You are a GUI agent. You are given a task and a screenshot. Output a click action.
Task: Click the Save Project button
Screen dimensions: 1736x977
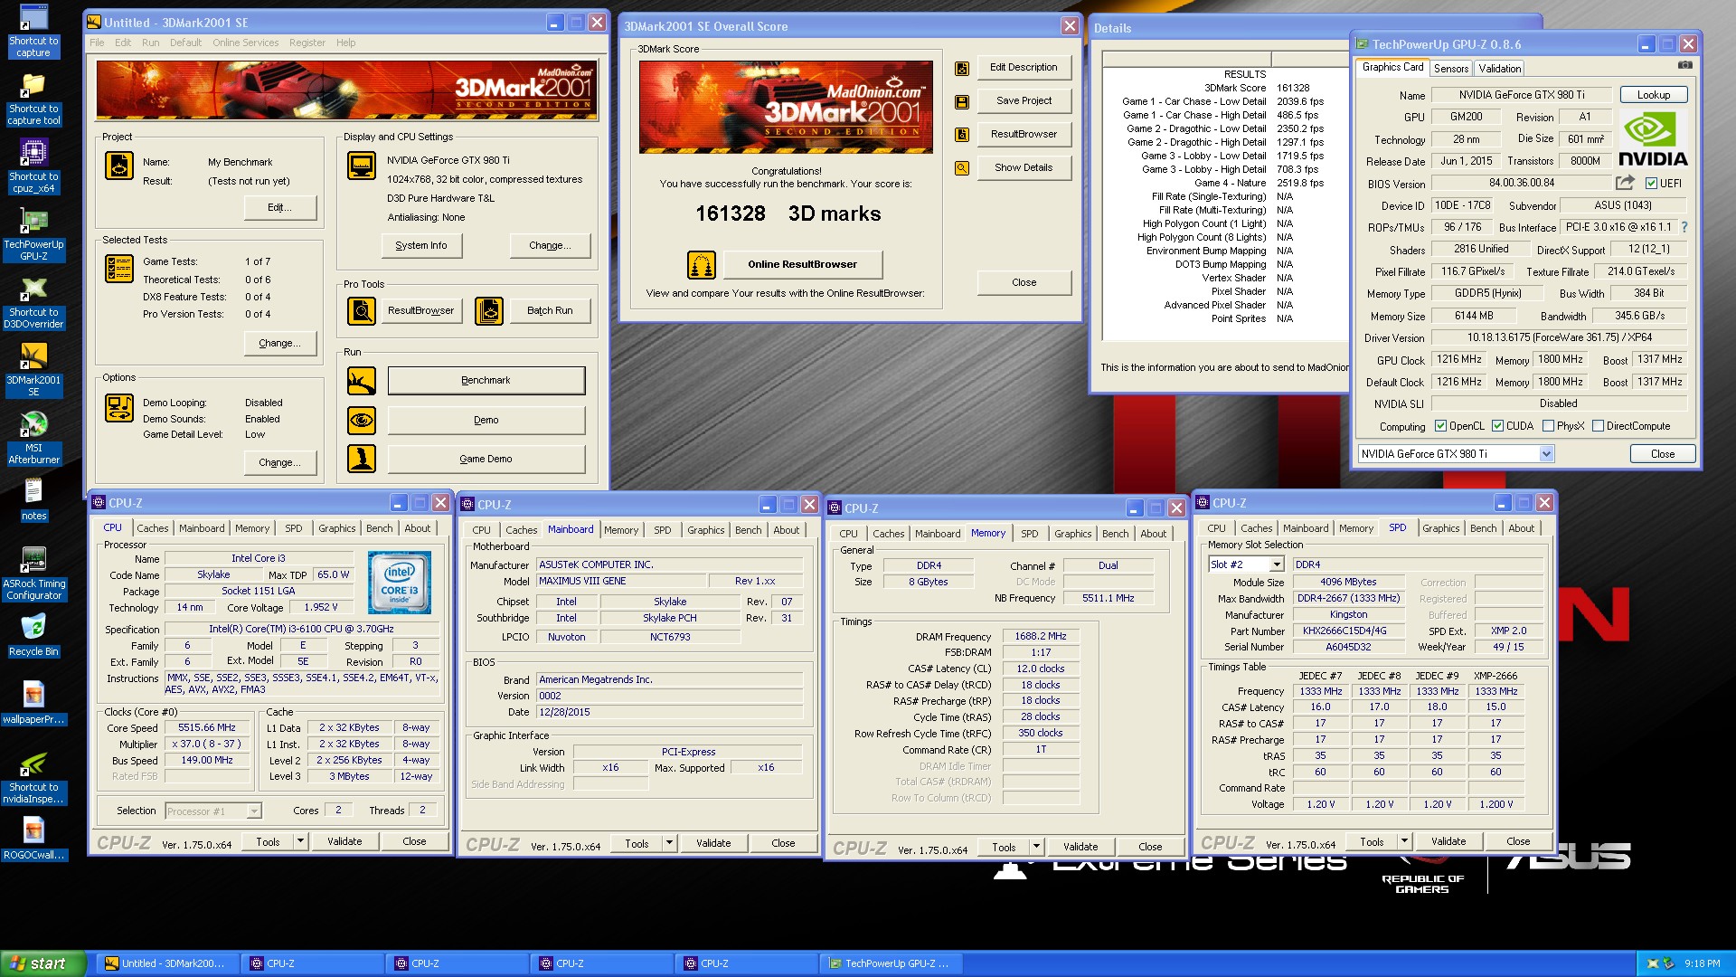pos(1024,100)
